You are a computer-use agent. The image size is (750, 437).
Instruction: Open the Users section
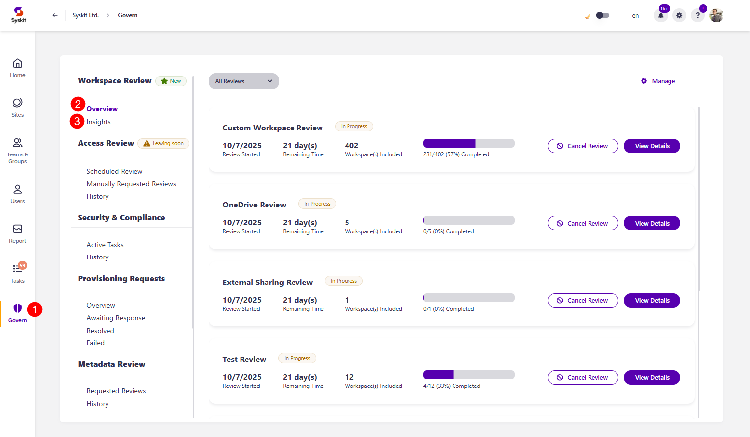[x=17, y=193]
